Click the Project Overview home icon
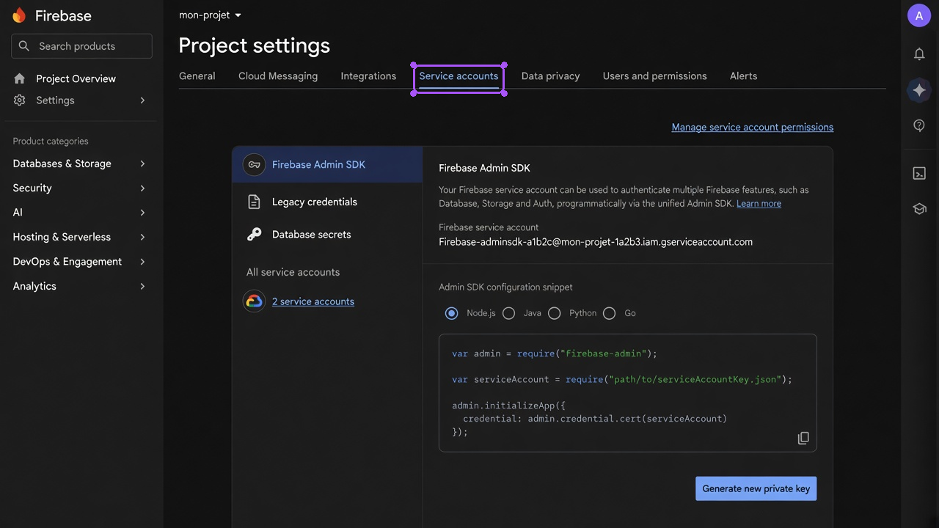The width and height of the screenshot is (939, 528). coord(20,78)
